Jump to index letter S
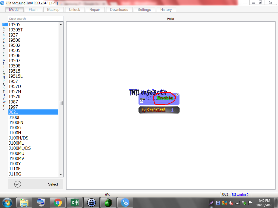This screenshot has height=208, width=278. pos(4,88)
